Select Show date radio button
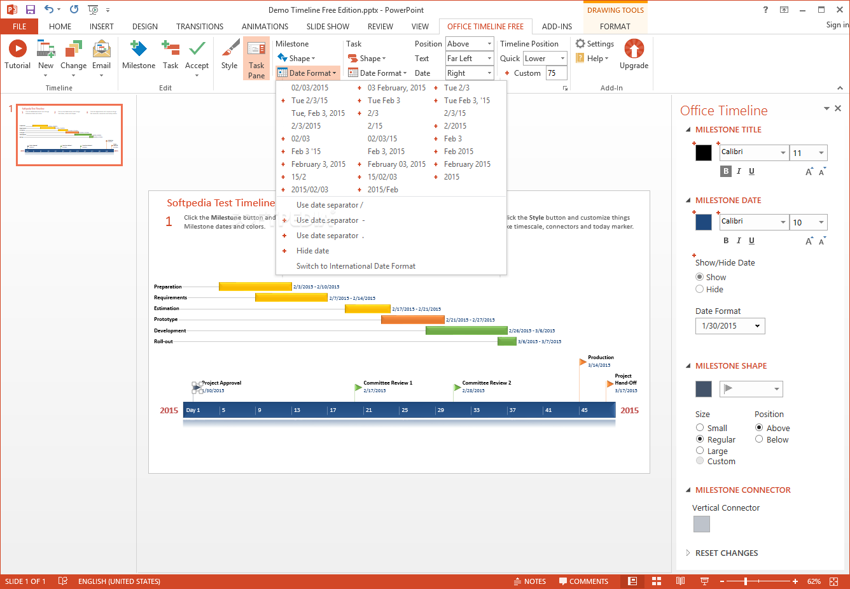 tap(700, 277)
